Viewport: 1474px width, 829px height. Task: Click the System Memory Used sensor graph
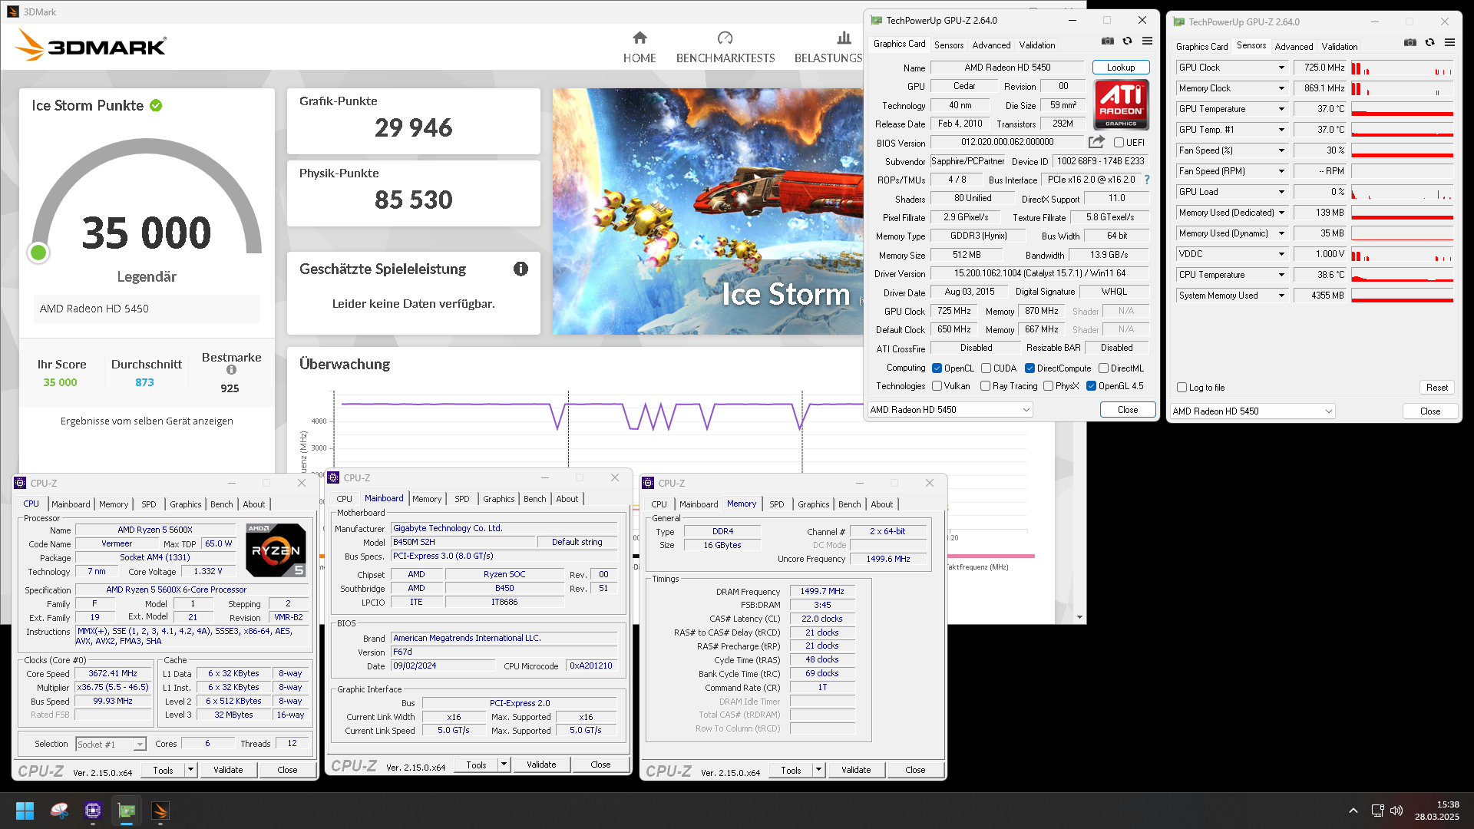coord(1402,296)
